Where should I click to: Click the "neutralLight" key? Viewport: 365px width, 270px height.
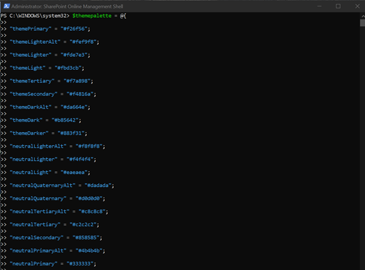[x=30, y=173]
